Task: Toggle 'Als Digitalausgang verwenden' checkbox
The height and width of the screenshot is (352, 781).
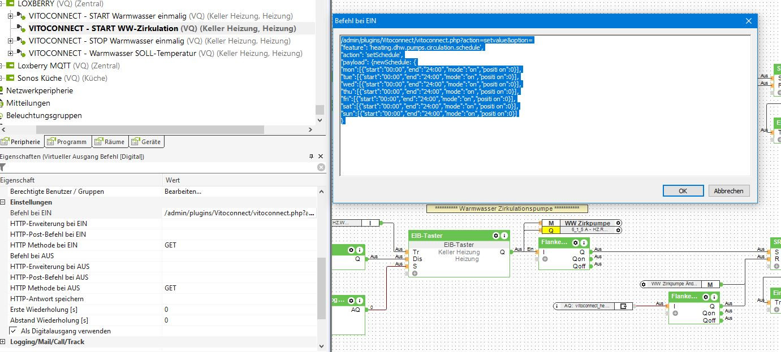Action: coord(14,331)
